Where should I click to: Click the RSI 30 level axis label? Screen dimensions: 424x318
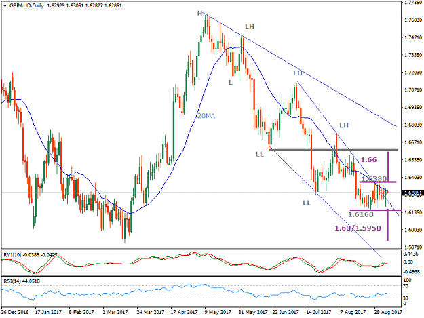point(406,298)
